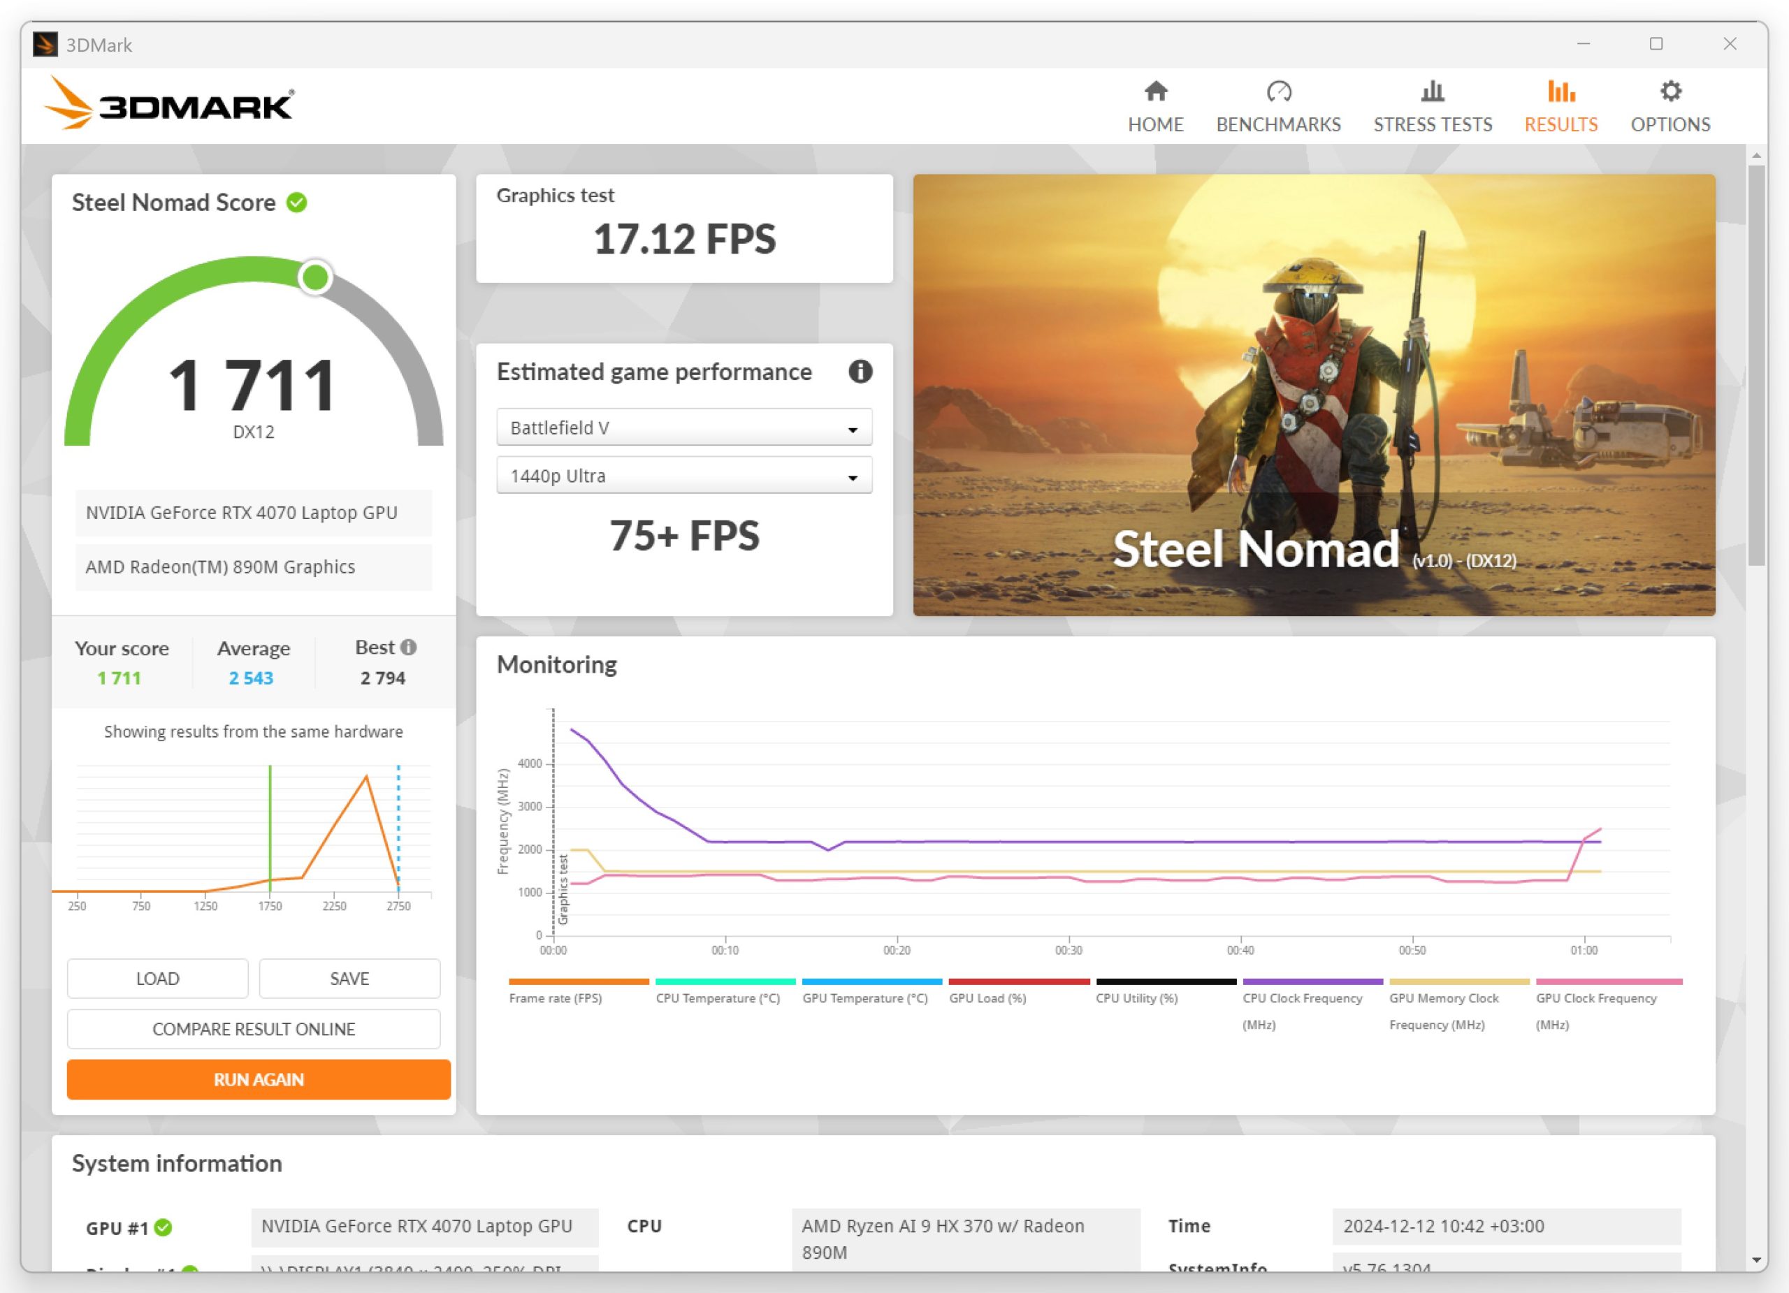Open the Battlefield V game dropdown
The width and height of the screenshot is (1789, 1293).
684,428
